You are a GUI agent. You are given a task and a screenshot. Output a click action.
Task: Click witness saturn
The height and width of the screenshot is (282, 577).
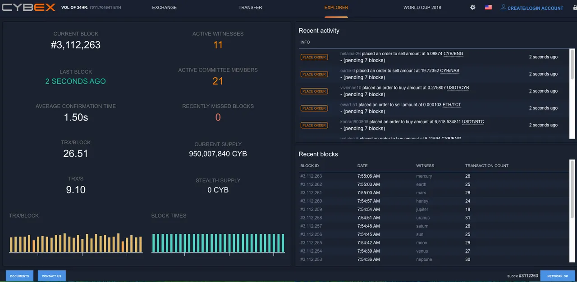pos(422,226)
